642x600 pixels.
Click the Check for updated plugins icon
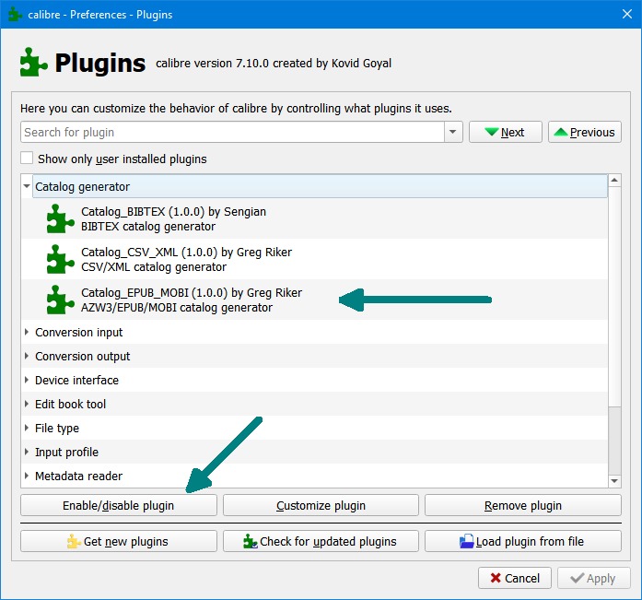click(x=250, y=541)
